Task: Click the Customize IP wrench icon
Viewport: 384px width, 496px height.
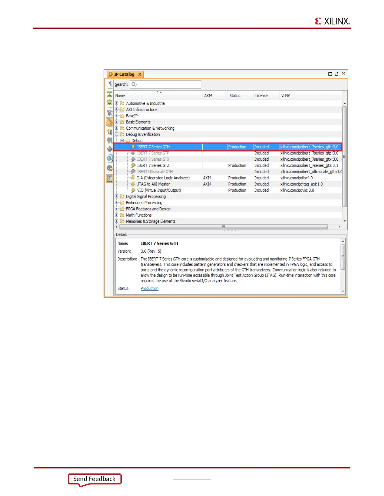Action: tap(109, 132)
